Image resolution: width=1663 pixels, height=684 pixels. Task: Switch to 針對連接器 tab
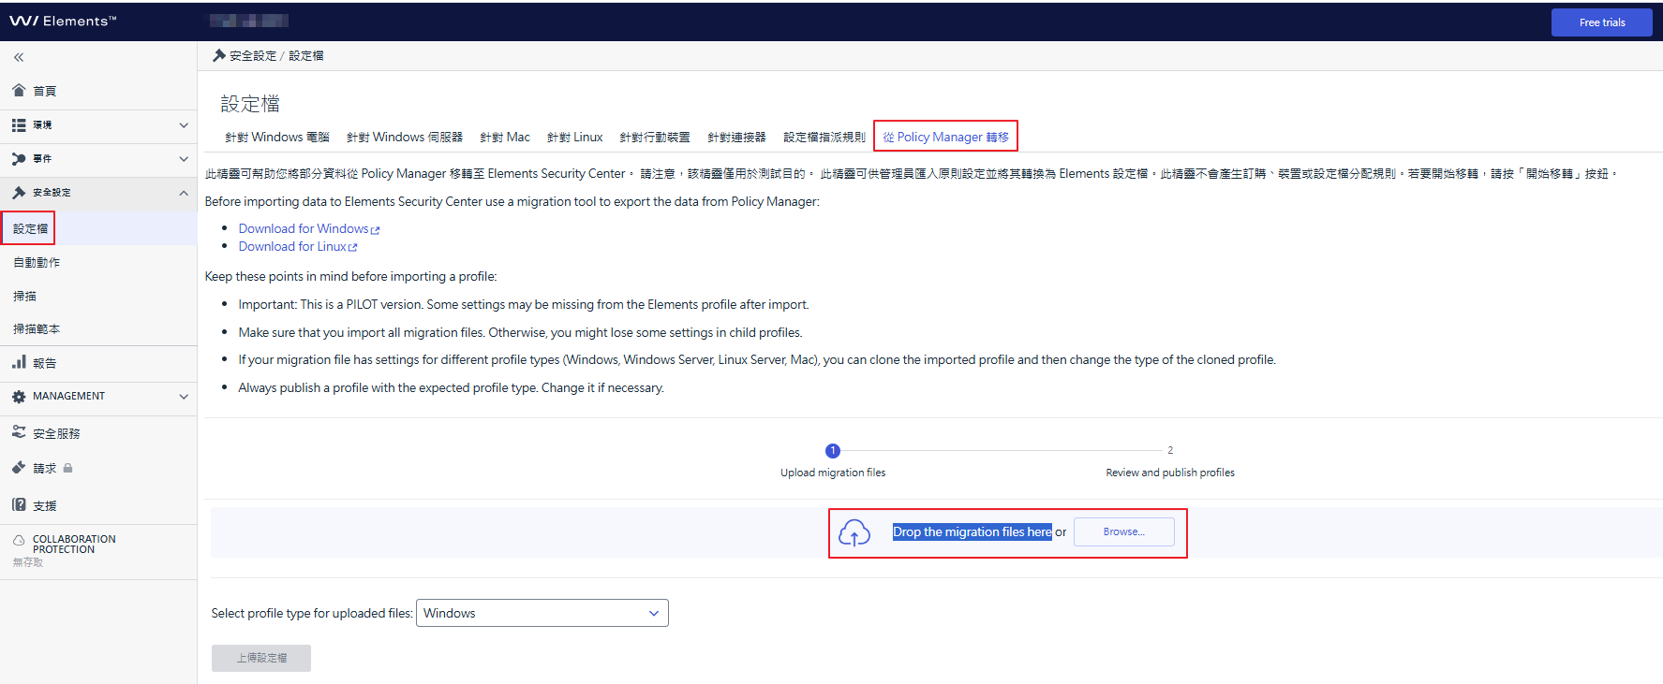pos(736,137)
